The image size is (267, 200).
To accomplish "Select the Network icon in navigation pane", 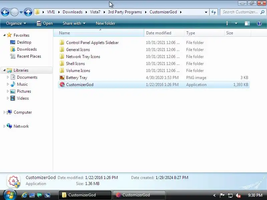I will 9,126.
